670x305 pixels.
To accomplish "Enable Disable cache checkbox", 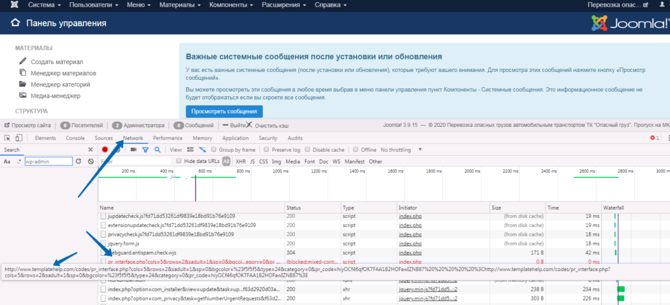I will (308, 149).
